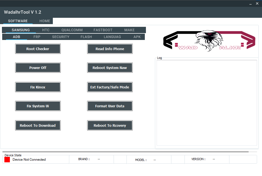Click the Read Info Phone button
The image size is (262, 176).
(110, 49)
